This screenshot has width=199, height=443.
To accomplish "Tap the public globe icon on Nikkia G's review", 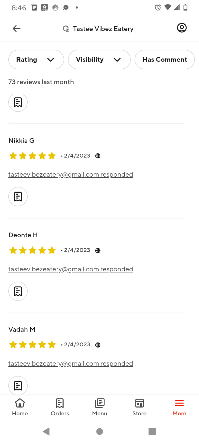I will [98, 156].
